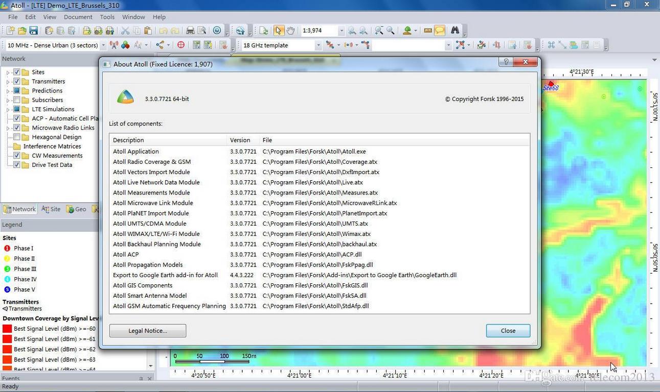Uncheck the CW Measurements checkbox
Viewport: 660px width, 392px height.
click(x=17, y=155)
